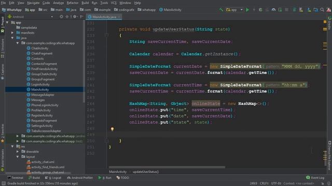332x186 pixels.
Task: Click the scroll from source target icon
Action: pyautogui.click(x=61, y=17)
